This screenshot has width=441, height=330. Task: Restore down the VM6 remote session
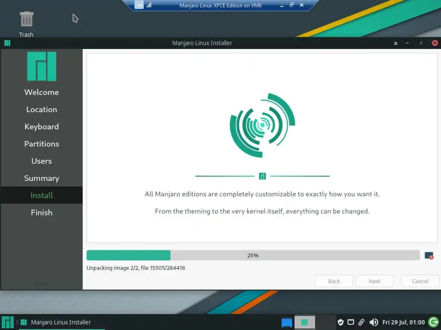coord(292,5)
